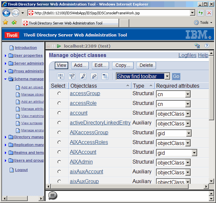Select the accessGroup radio button
216x203 pixels.
click(x=59, y=94)
